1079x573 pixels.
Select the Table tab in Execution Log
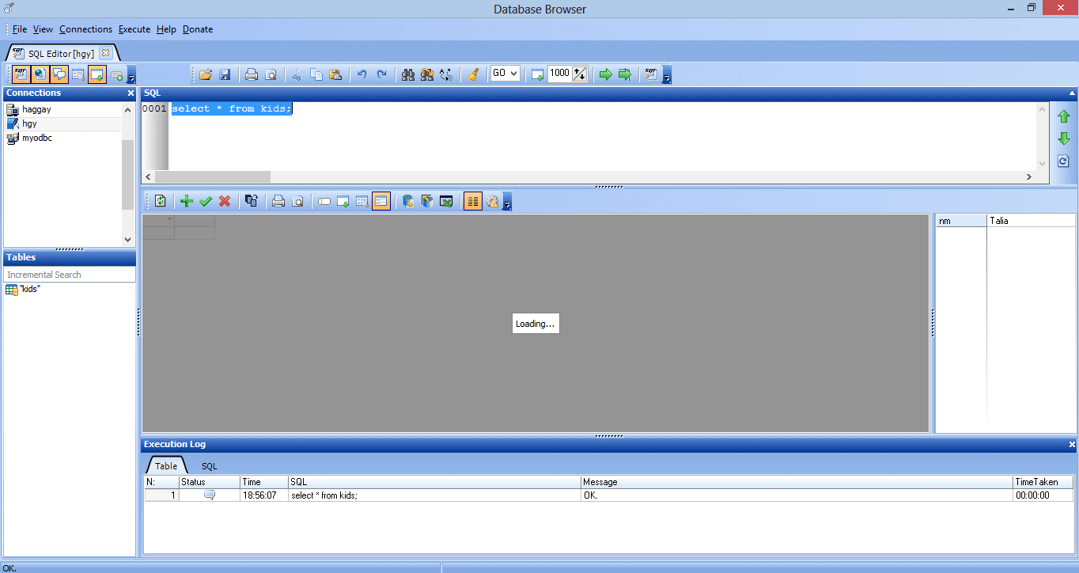pyautogui.click(x=166, y=466)
